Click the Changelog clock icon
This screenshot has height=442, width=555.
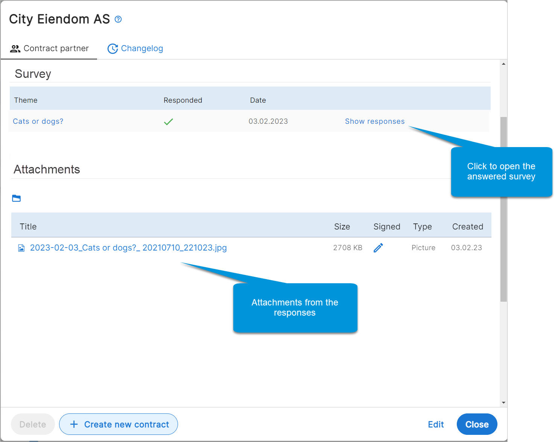click(x=113, y=49)
